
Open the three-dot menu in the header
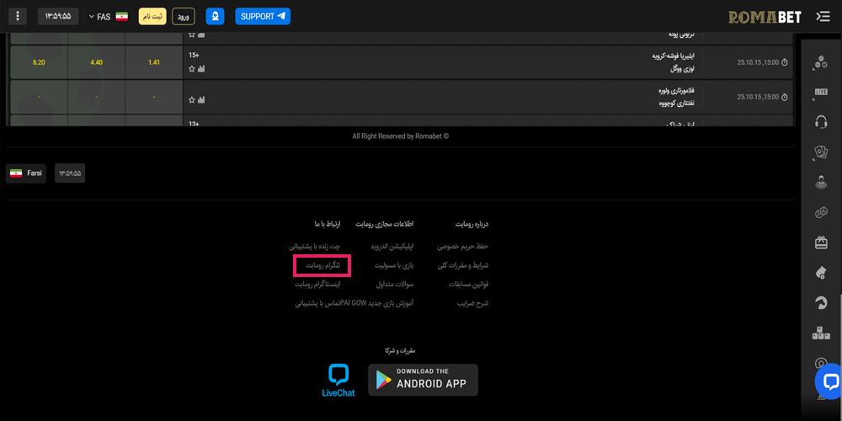[18, 16]
